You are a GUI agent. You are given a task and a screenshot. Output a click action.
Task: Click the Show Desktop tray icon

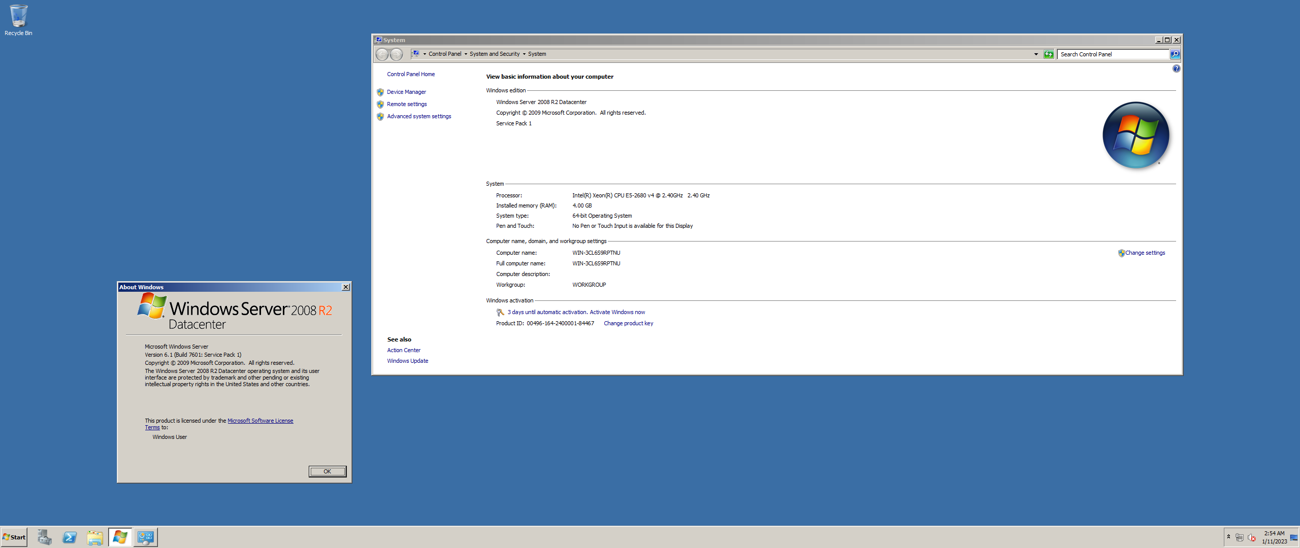(x=1294, y=537)
